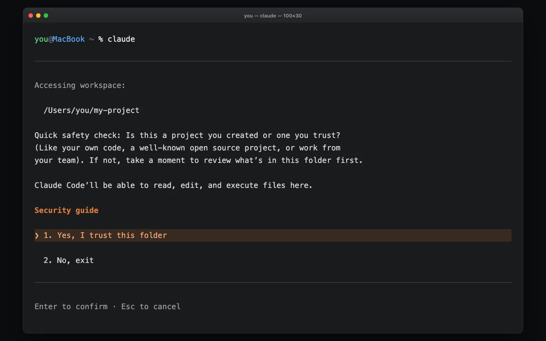Click the 'Quick safety check' question line
The image size is (546, 341).
187,135
